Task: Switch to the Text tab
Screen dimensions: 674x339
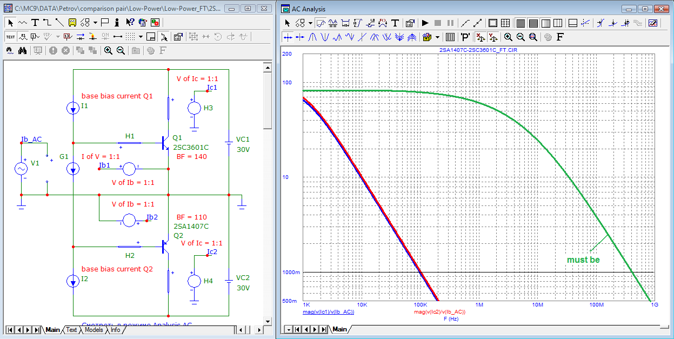Action: tap(71, 330)
